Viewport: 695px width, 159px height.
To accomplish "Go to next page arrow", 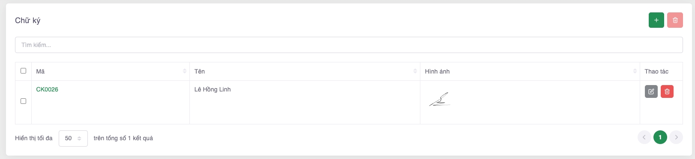I will (676, 137).
